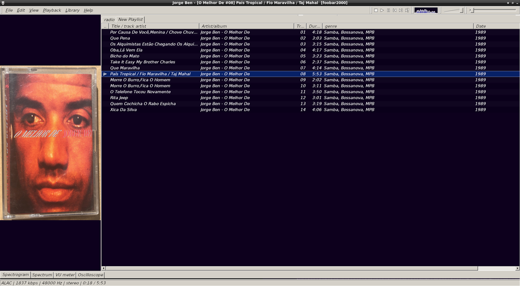Select Quem Cochicha O Rabo Espicha
Viewport: 520px width, 286px height.
(x=311, y=104)
